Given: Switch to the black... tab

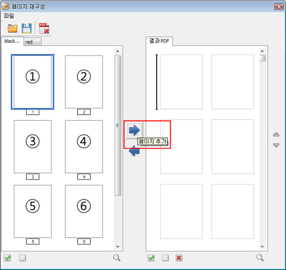Looking at the screenshot, I should pos(12,41).
